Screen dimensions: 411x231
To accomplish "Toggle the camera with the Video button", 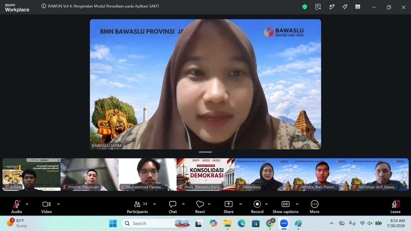I will (46, 207).
